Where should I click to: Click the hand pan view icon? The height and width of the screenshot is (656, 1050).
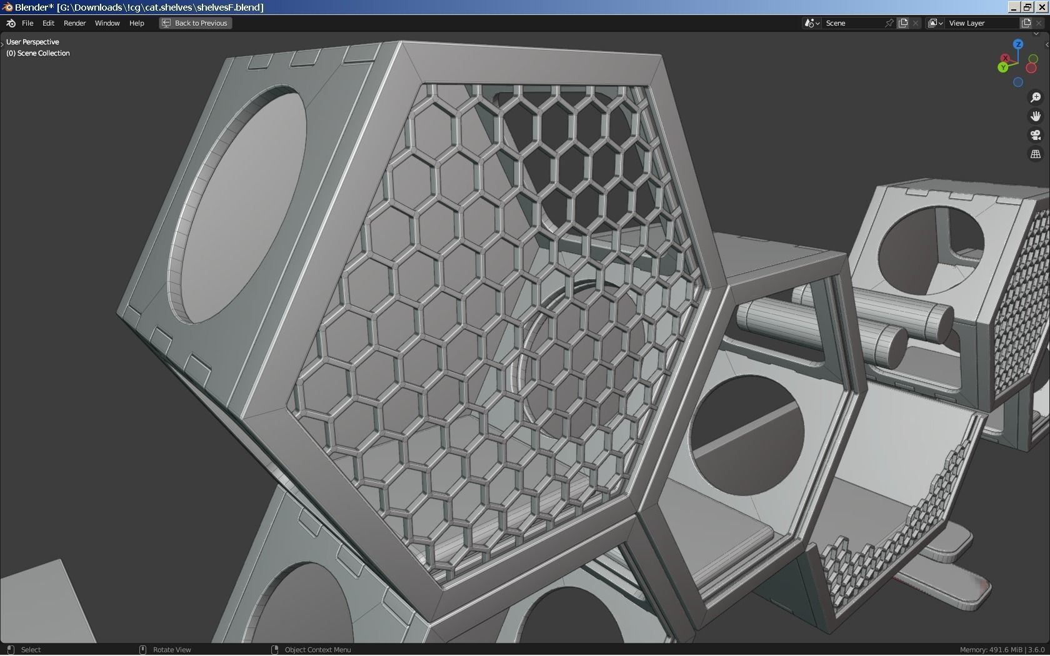(x=1036, y=116)
